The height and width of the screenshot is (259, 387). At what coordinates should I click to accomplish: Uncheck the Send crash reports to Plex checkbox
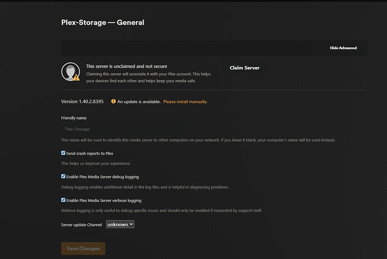(x=63, y=153)
